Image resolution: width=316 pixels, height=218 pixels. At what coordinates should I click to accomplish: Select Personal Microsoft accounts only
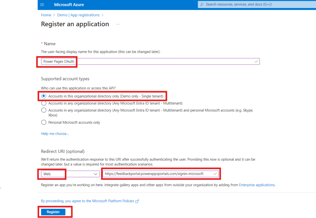[x=44, y=122]
